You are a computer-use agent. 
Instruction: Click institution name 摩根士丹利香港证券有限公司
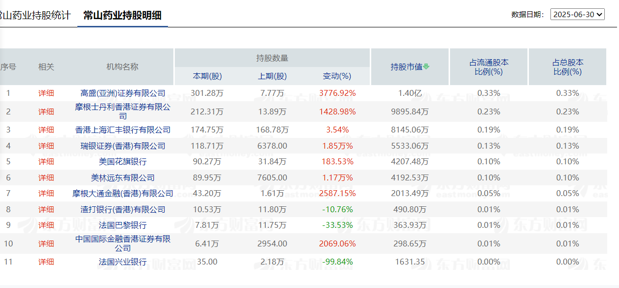coord(123,111)
